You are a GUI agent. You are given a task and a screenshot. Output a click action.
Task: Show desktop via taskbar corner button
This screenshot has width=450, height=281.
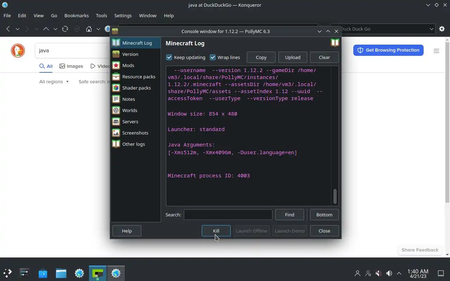[x=441, y=273]
